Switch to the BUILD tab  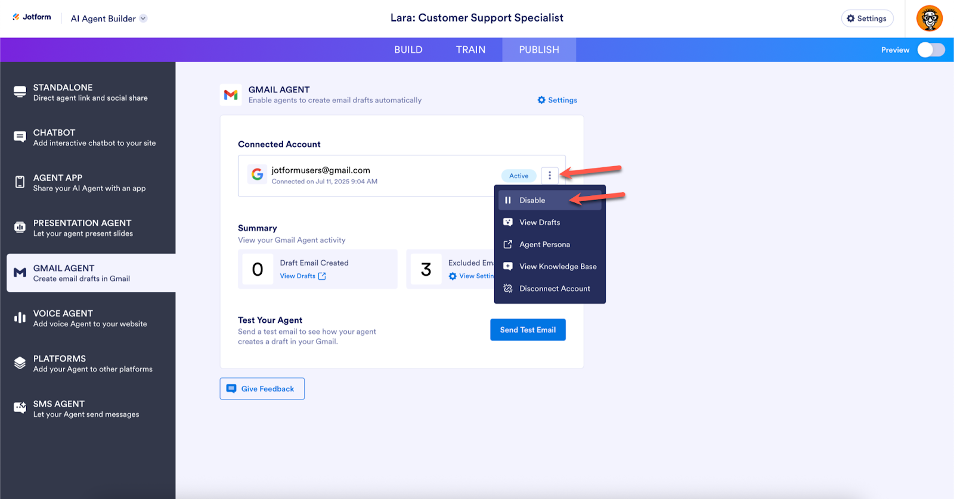(x=408, y=50)
